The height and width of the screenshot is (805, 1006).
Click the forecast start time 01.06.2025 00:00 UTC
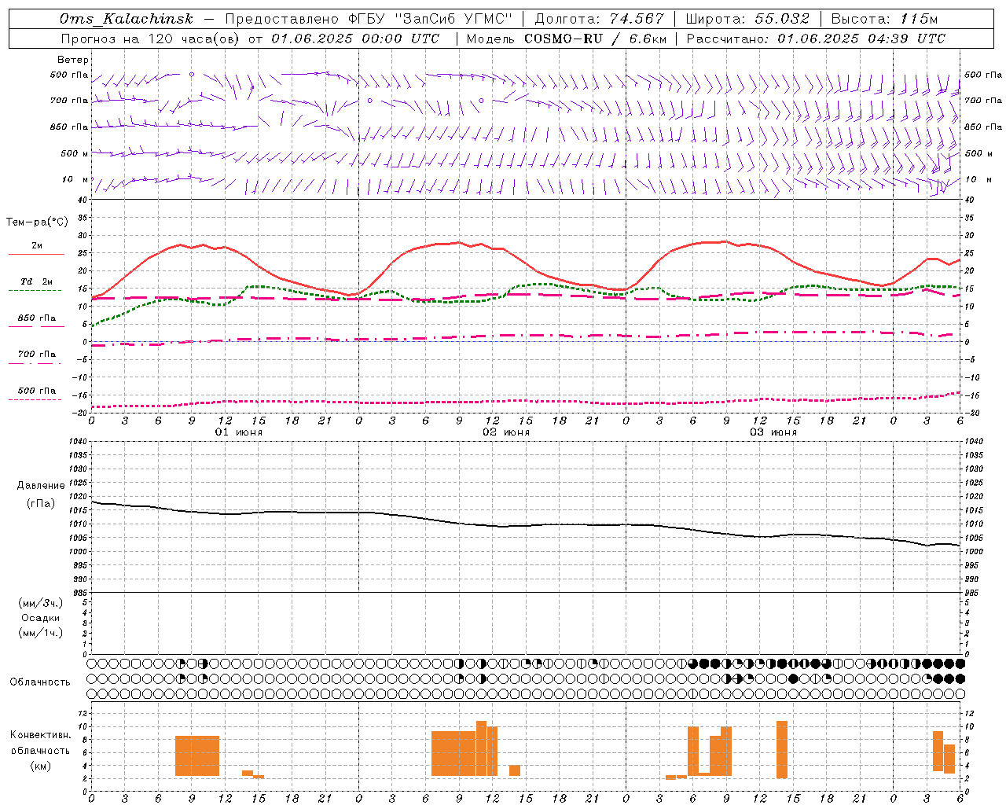(355, 39)
